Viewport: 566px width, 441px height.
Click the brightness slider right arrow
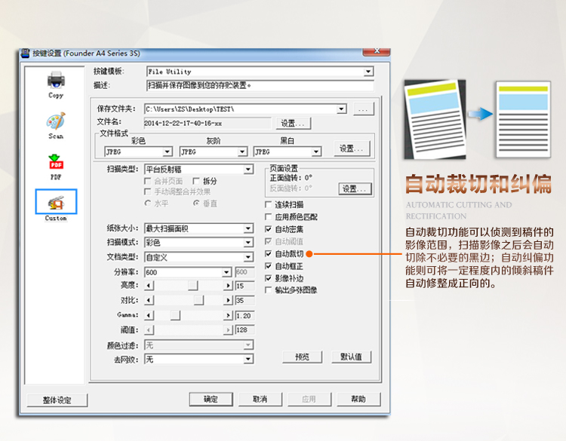pyautogui.click(x=228, y=286)
